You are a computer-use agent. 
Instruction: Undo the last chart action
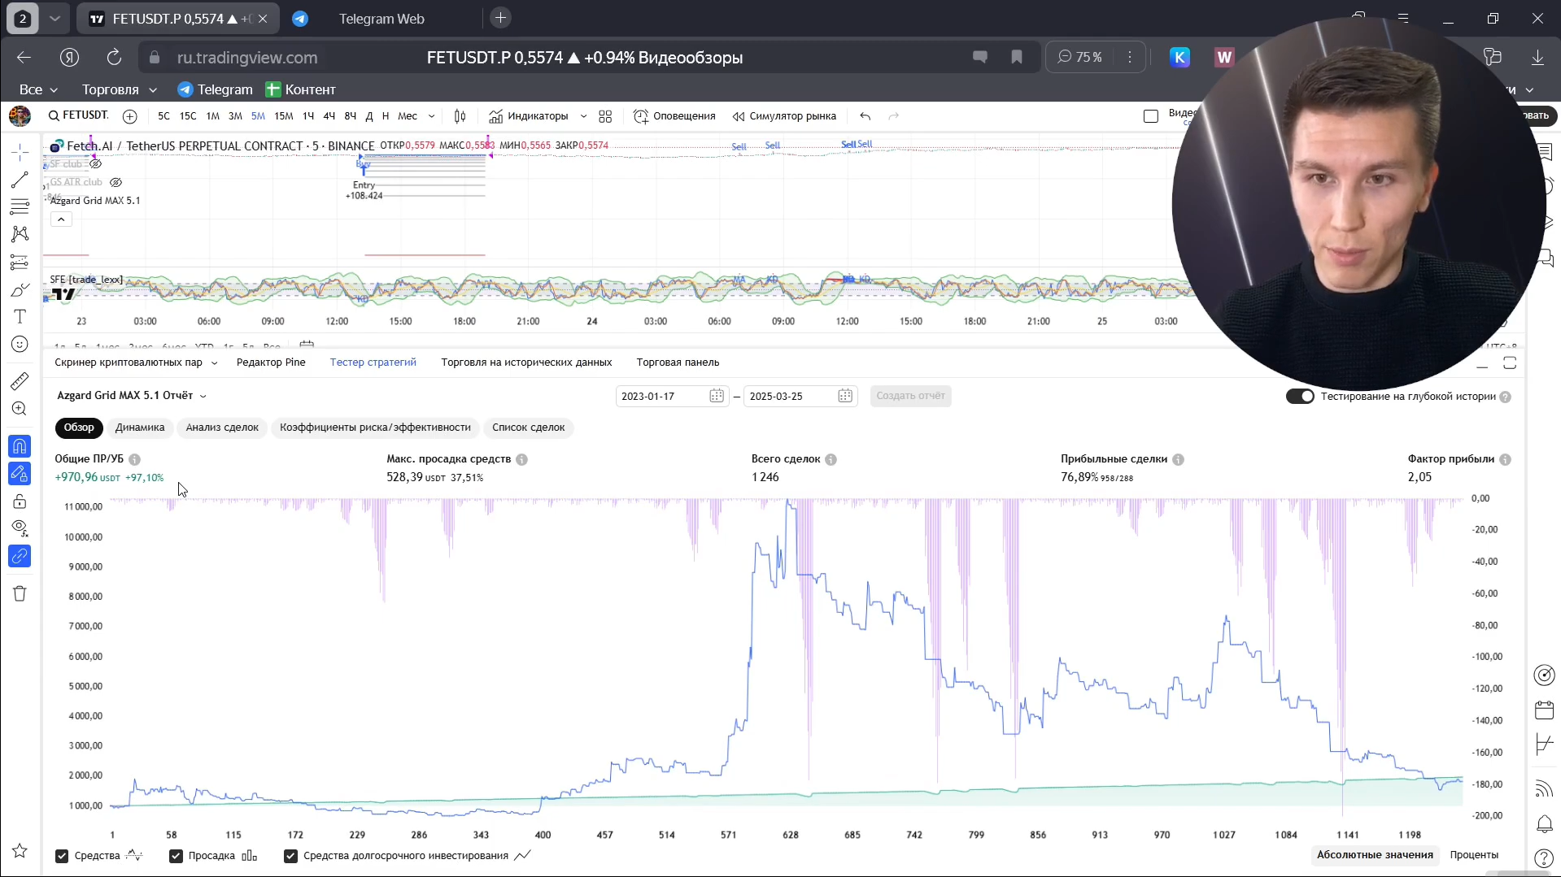[865, 116]
